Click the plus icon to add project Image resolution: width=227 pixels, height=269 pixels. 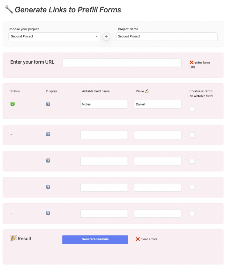pos(106,36)
